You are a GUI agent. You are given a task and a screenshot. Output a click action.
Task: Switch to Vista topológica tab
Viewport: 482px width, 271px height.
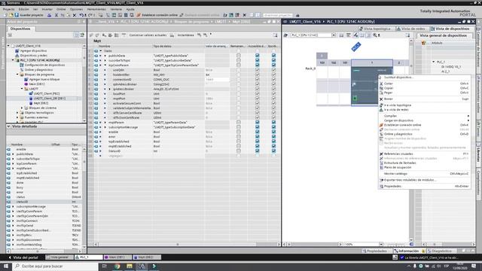(375, 29)
